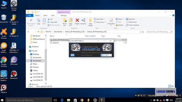Open the Bandicam desktop icon

click(14, 75)
